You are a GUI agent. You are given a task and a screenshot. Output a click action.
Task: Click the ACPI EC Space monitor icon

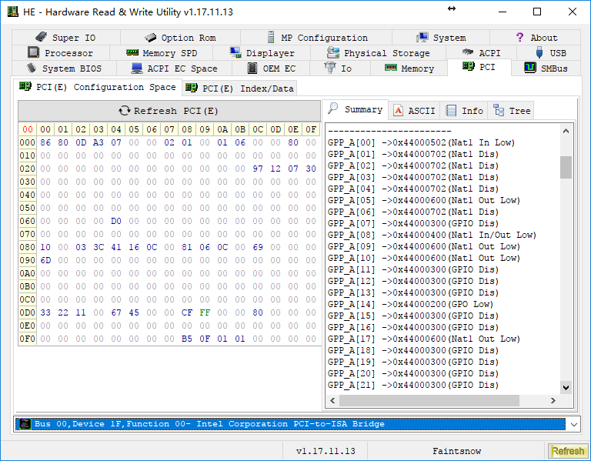(137, 68)
